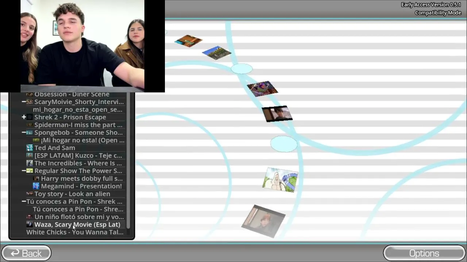Click the Shrek 2 - Prison Escape icon

(30, 117)
